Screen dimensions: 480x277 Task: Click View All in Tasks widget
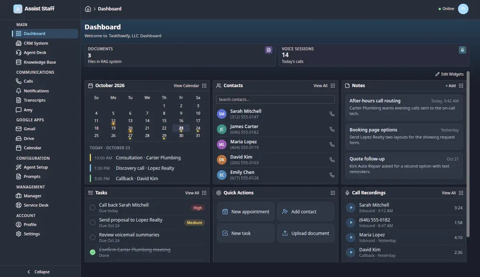pos(192,193)
